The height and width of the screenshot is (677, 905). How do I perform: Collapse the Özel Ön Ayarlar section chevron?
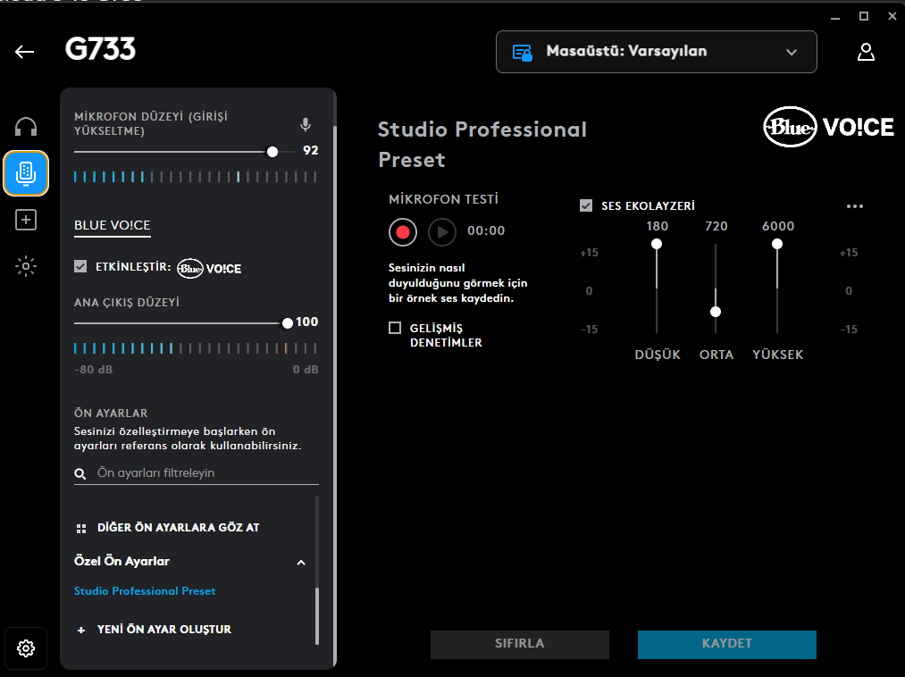301,562
